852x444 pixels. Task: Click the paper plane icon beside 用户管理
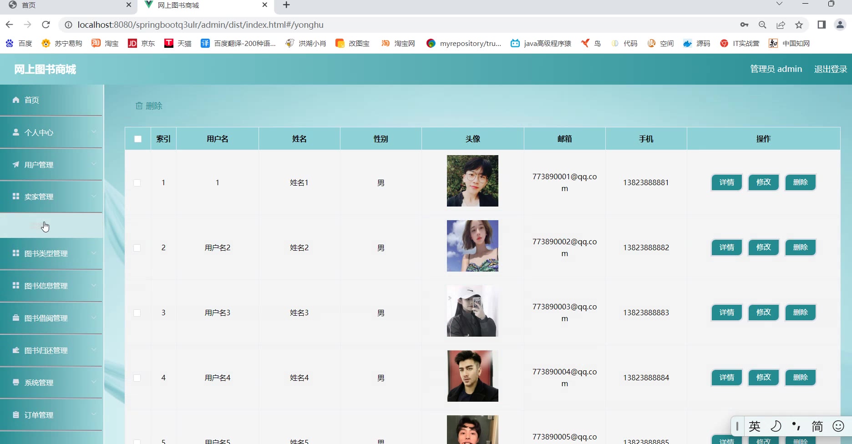(x=16, y=164)
